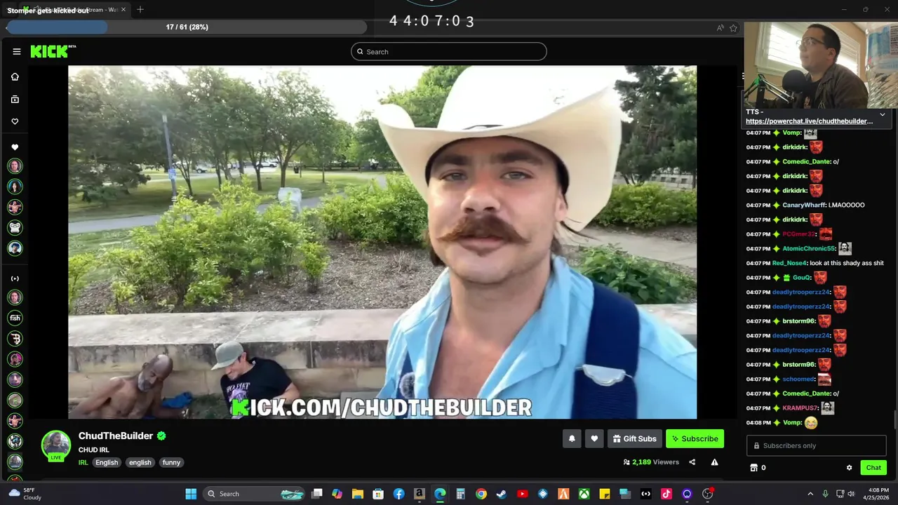This screenshot has height=505, width=898.
Task: Click the report warning triangle icon
Action: coord(714,462)
